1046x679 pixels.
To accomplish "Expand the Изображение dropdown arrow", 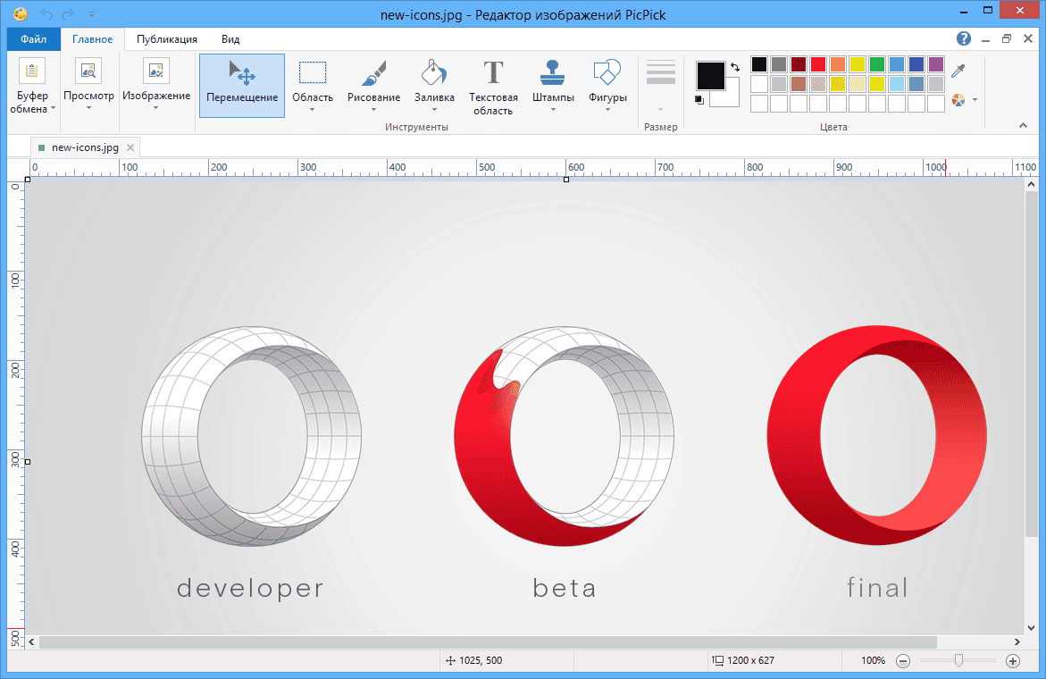I will point(156,108).
